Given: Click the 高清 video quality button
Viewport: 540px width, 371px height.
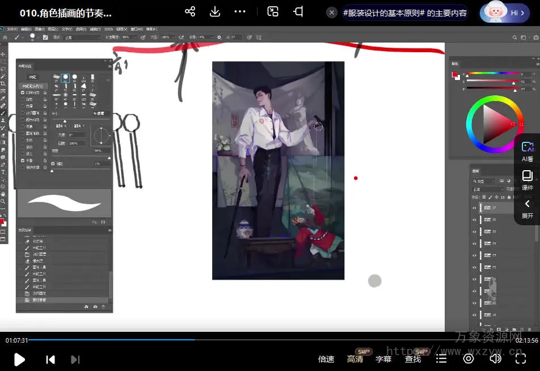Looking at the screenshot, I should coord(355,359).
